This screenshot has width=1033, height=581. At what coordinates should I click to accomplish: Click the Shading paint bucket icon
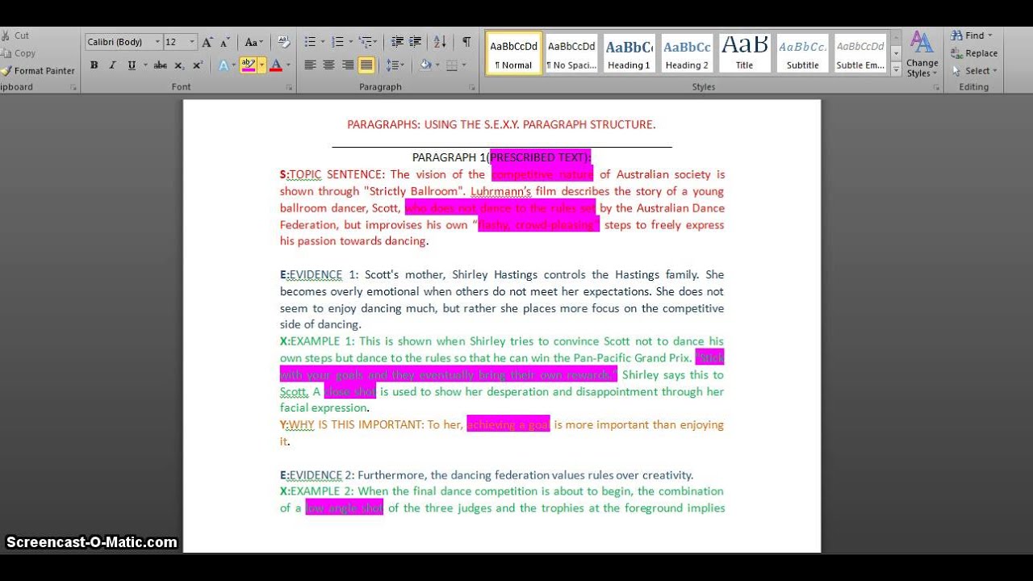click(424, 65)
